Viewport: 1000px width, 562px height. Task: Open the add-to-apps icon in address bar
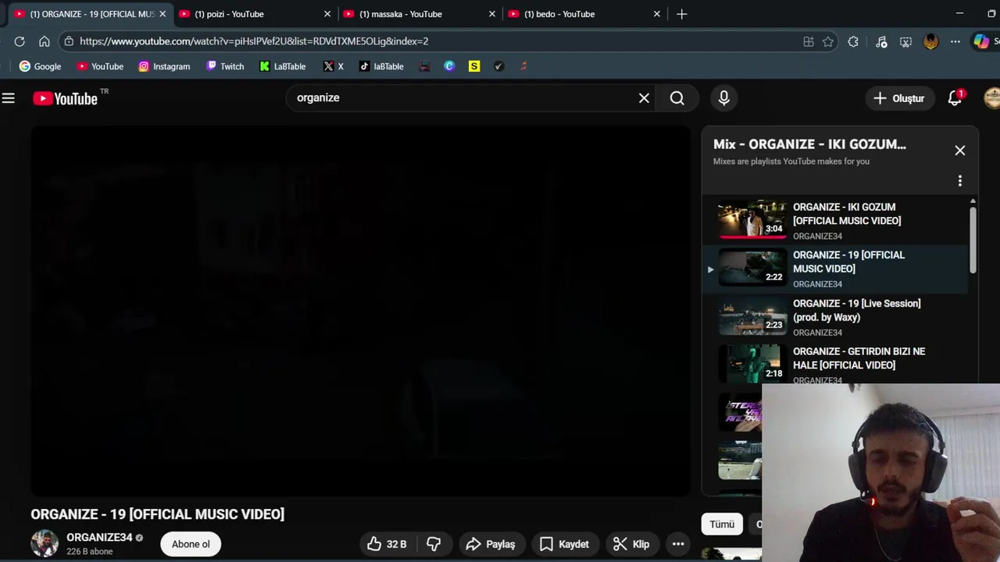pyautogui.click(x=809, y=41)
